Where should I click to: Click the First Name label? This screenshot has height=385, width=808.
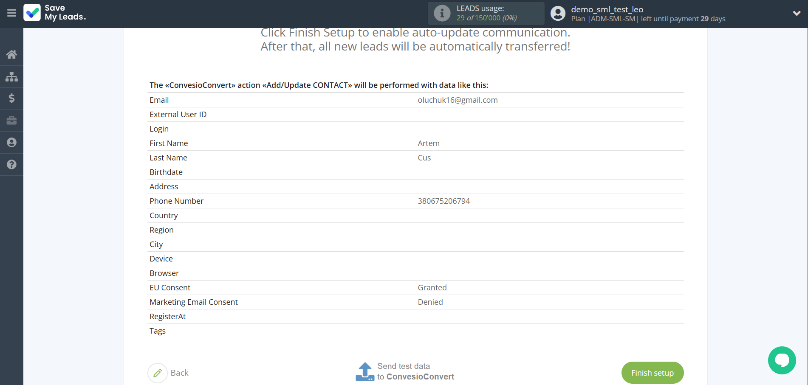pyautogui.click(x=169, y=143)
